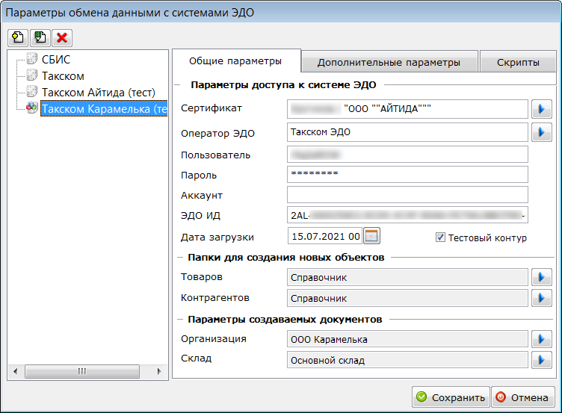Toggle the Тестовый контур checkbox
The width and height of the screenshot is (562, 413).
[440, 237]
